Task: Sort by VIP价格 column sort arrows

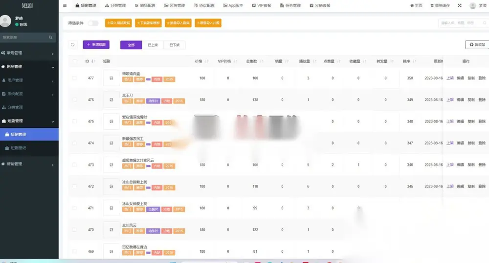Action: (235, 61)
